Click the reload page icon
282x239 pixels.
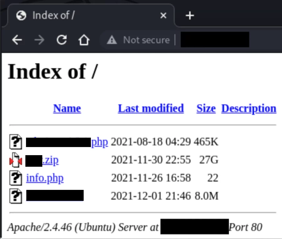[62, 40]
